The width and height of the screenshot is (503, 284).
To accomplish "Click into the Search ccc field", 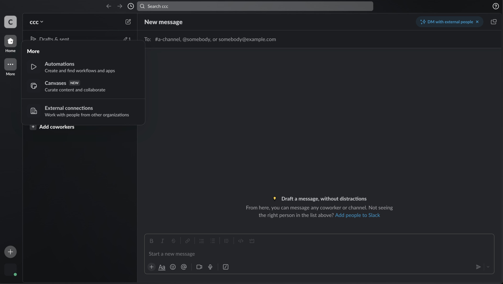I will [x=255, y=6].
